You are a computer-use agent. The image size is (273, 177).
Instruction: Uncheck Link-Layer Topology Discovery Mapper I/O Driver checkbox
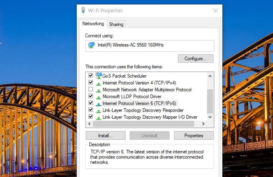pos(91,116)
